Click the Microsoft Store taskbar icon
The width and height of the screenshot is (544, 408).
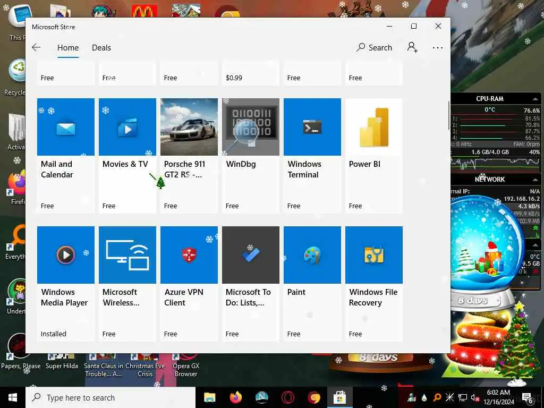(x=339, y=397)
